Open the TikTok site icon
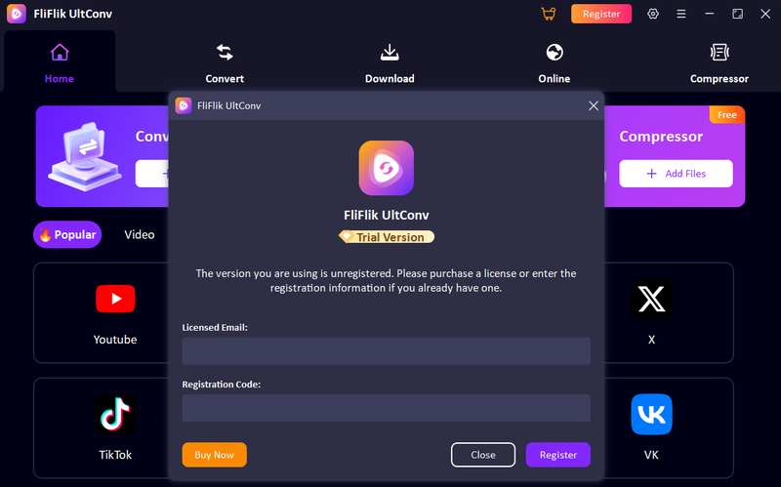This screenshot has width=781, height=487. pos(115,415)
